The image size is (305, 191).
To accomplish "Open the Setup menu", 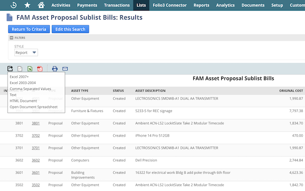I will tap(277, 5).
